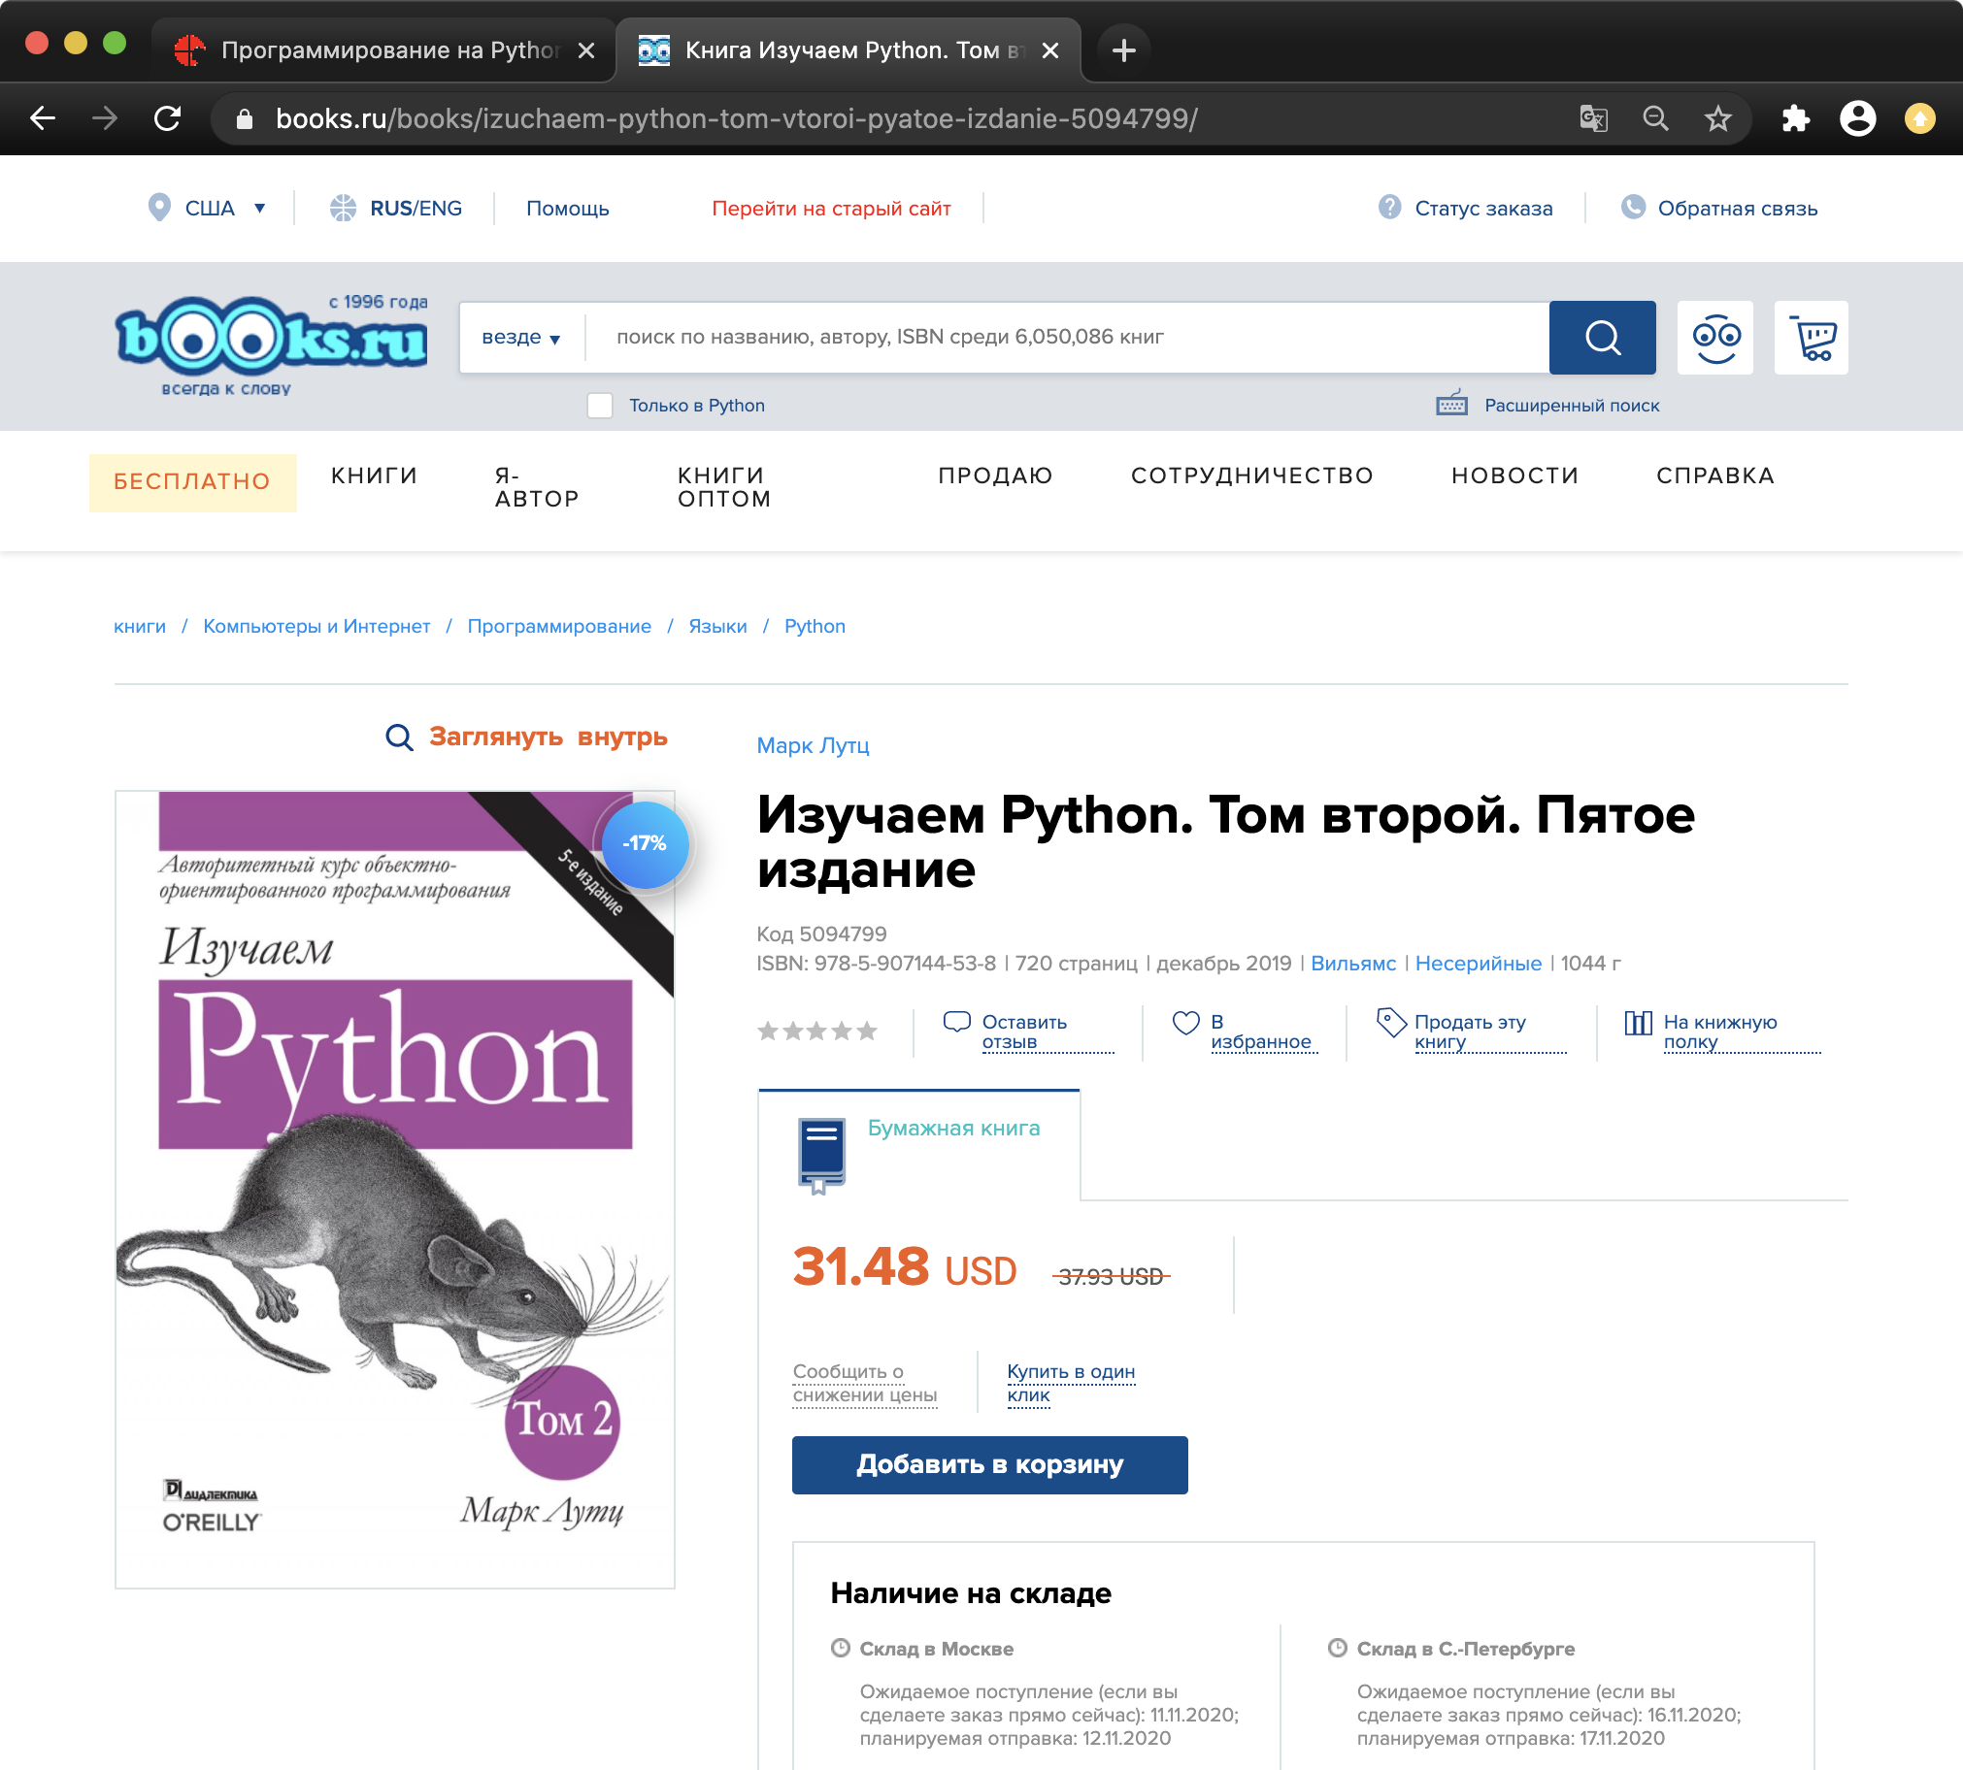Screen dimensions: 1963x1770
Task: Open the 'везде' search scope dropdown
Action: click(x=520, y=338)
